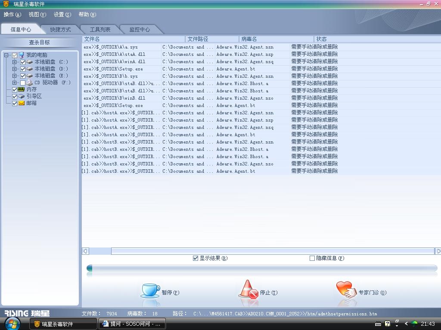The width and height of the screenshot is (441, 330).
Task: Switch to the 工具列表 tab
Action: pos(100,30)
